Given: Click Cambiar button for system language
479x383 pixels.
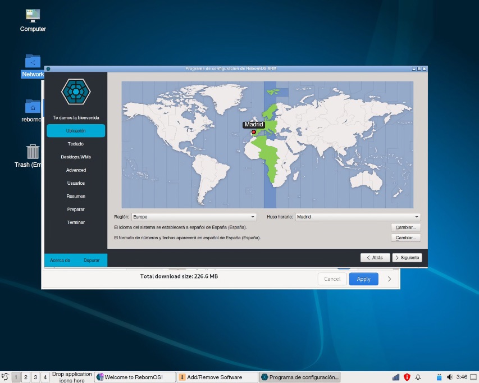Looking at the screenshot, I should pyautogui.click(x=405, y=227).
